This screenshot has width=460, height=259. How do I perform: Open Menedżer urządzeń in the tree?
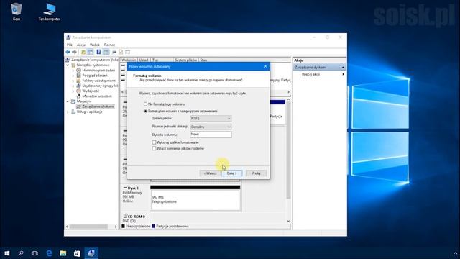click(x=97, y=96)
